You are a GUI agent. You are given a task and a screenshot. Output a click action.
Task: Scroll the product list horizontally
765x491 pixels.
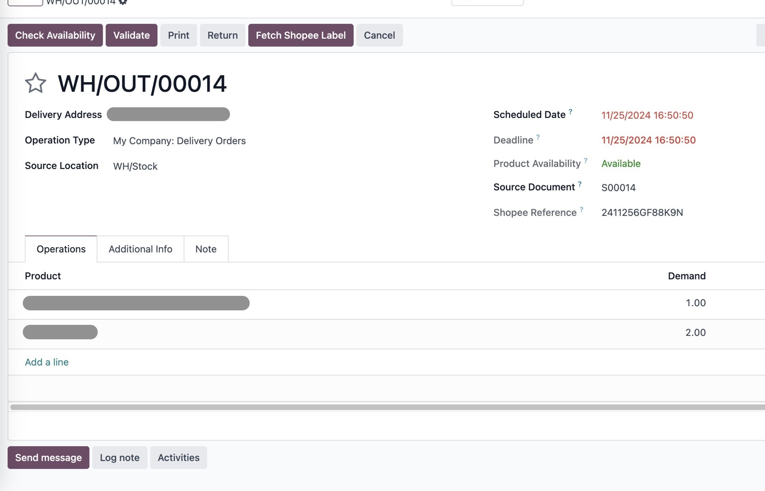click(382, 406)
